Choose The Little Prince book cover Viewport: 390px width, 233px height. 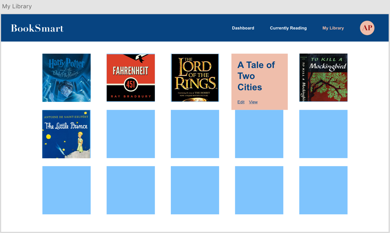(x=67, y=134)
